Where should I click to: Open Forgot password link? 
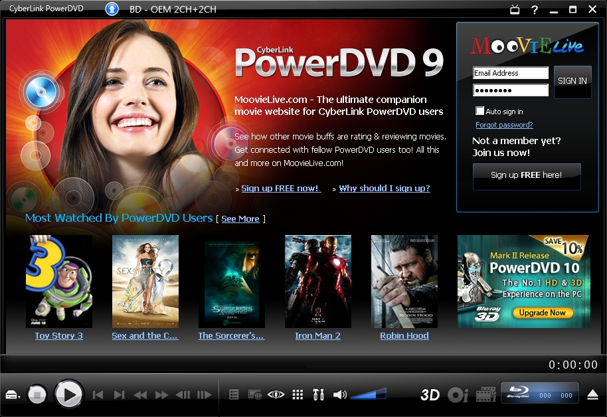pos(504,125)
